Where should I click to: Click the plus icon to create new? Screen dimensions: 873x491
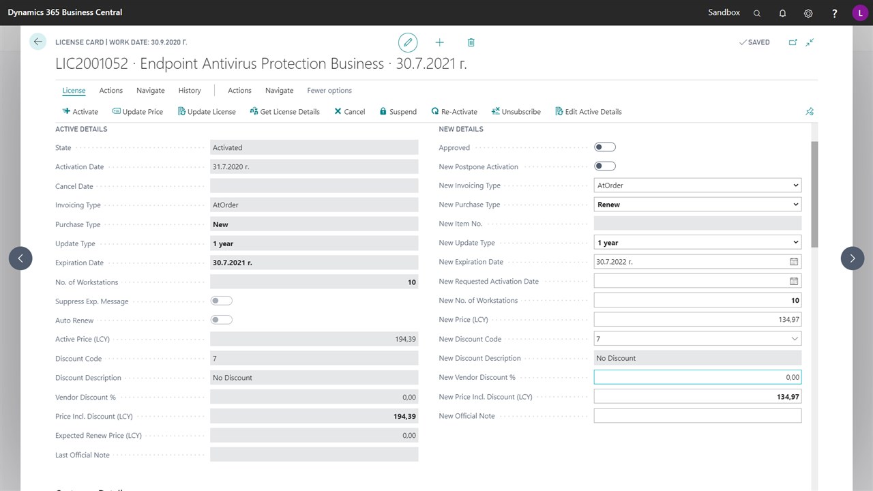tap(439, 42)
